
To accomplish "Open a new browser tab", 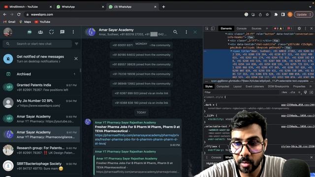I will click(x=163, y=6).
